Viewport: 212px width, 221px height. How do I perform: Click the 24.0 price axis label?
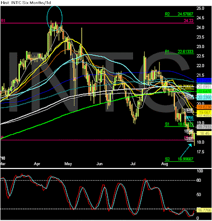coord(200,28)
